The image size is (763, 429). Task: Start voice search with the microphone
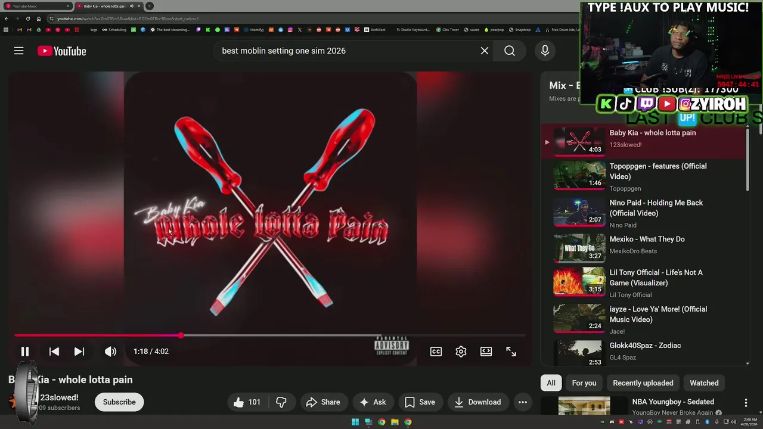545,51
